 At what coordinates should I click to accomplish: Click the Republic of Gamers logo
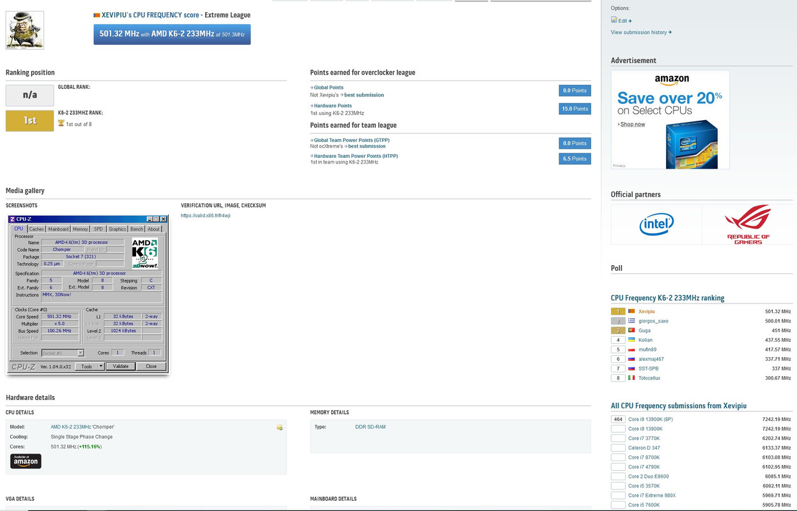pyautogui.click(x=748, y=224)
